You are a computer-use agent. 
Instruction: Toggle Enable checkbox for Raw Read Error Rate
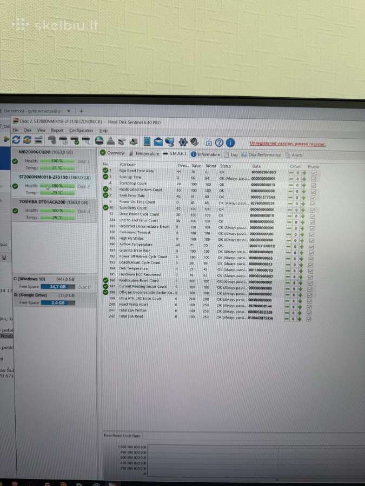coord(314,173)
